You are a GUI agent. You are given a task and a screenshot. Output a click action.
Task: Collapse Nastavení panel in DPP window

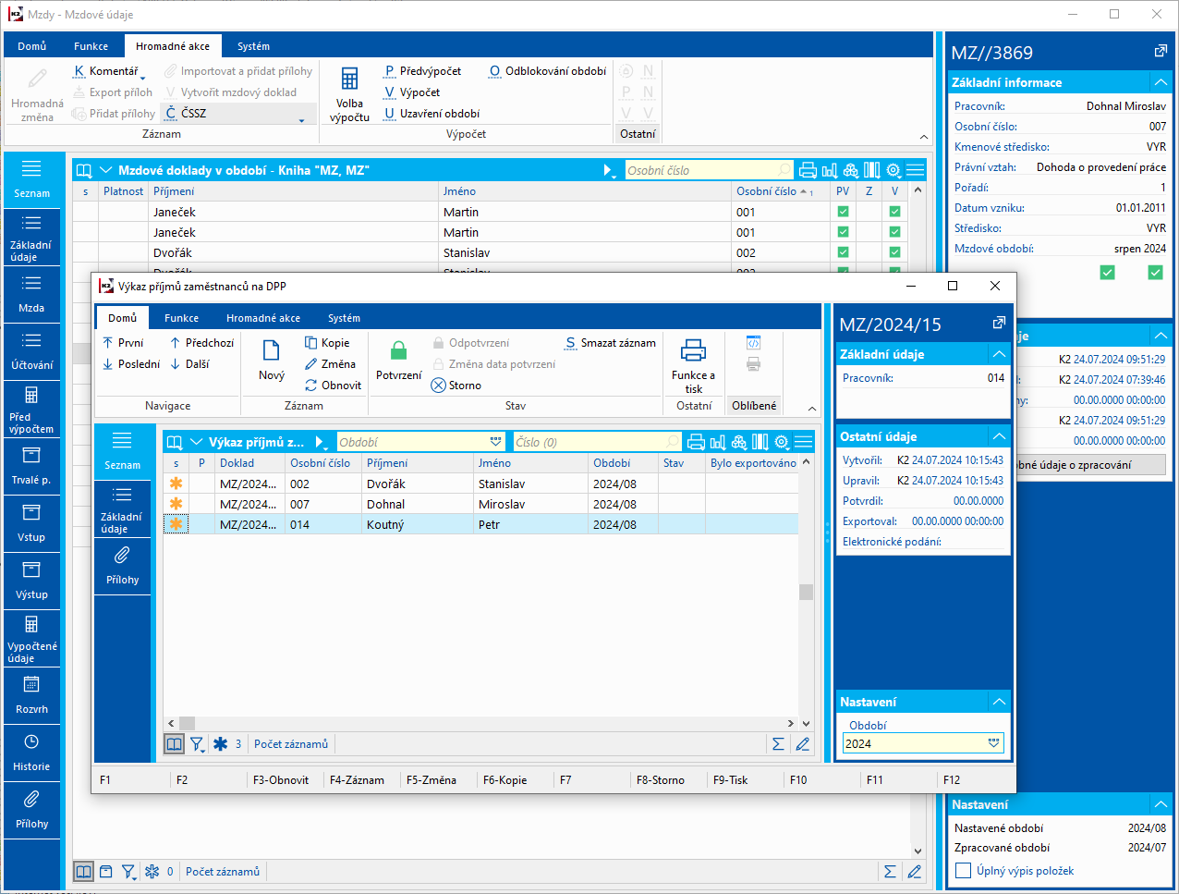pyautogui.click(x=999, y=702)
